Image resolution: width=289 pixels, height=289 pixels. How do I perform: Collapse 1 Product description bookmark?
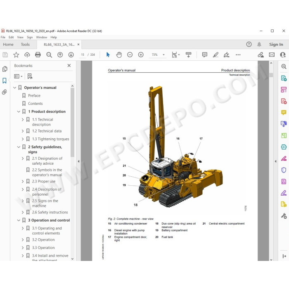(x=19, y=111)
